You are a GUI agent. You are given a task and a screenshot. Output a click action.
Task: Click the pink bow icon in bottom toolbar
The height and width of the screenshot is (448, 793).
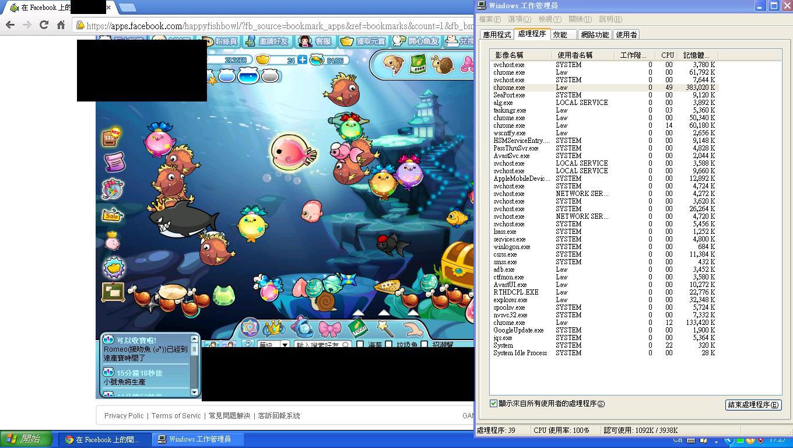[x=329, y=329]
